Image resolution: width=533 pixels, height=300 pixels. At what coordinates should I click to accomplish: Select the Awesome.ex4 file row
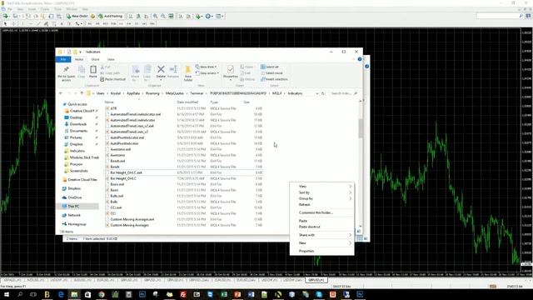tap(183, 149)
